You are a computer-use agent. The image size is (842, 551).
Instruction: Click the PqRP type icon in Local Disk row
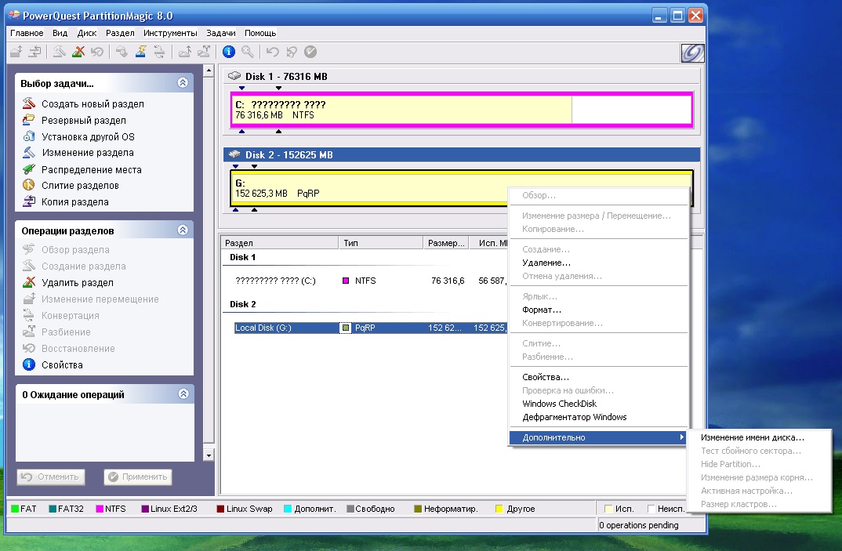pos(346,328)
